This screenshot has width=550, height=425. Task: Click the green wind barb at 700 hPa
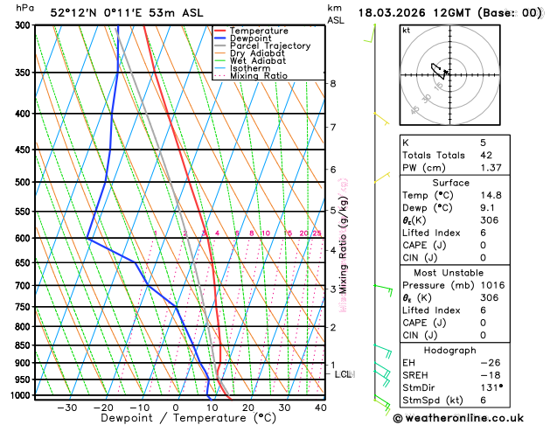383,290
